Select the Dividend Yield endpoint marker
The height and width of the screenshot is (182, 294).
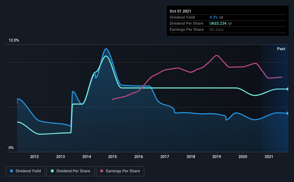click(x=288, y=113)
